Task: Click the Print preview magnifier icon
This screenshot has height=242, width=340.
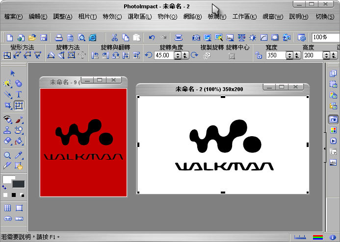Action: (81, 38)
